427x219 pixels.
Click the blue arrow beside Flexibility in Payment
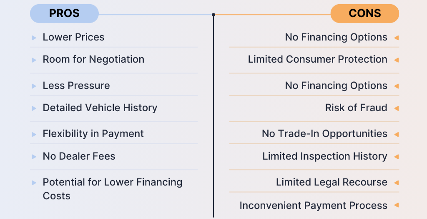coord(34,134)
